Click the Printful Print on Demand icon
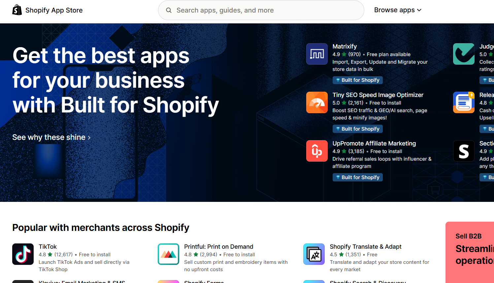 [168, 254]
